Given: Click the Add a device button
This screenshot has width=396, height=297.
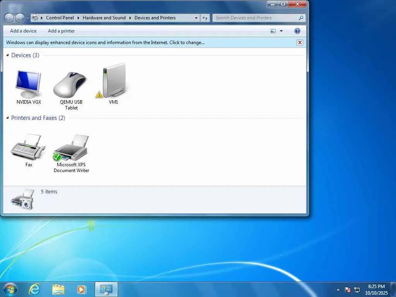Looking at the screenshot, I should tap(23, 31).
